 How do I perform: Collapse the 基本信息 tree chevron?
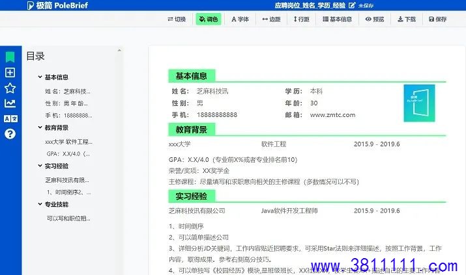coord(40,77)
